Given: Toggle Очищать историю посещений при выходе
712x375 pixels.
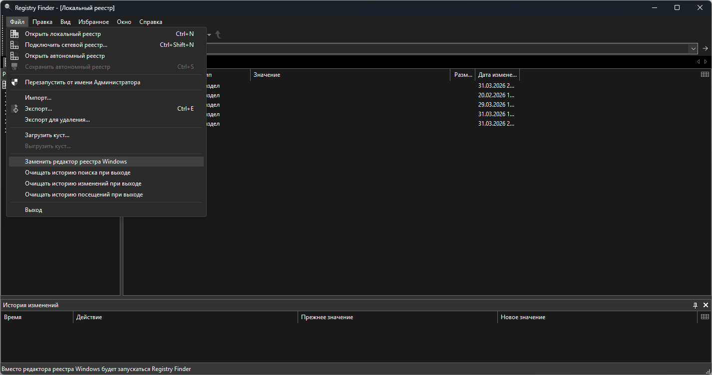Looking at the screenshot, I should (x=84, y=194).
